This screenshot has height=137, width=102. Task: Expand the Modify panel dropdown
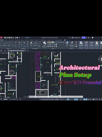(x=24, y=48)
